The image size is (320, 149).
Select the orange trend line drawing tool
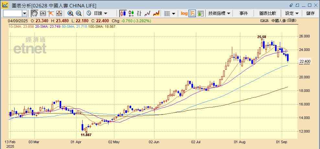51,14
